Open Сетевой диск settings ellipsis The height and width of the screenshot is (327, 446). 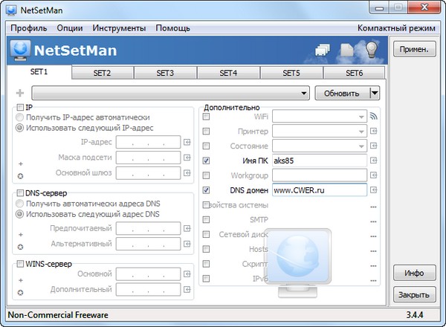(373, 236)
